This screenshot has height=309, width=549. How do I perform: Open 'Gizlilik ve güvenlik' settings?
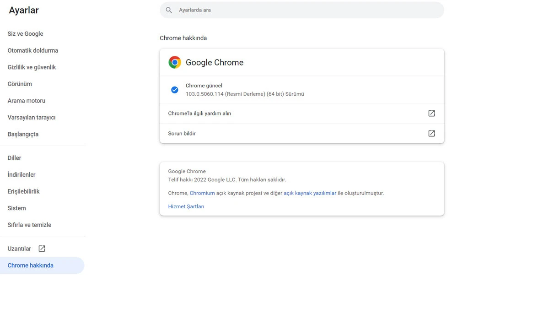point(32,67)
